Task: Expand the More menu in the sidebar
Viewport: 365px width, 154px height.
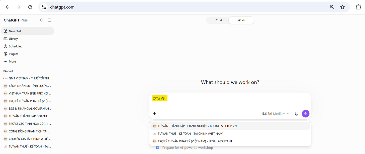Action: (x=28, y=61)
